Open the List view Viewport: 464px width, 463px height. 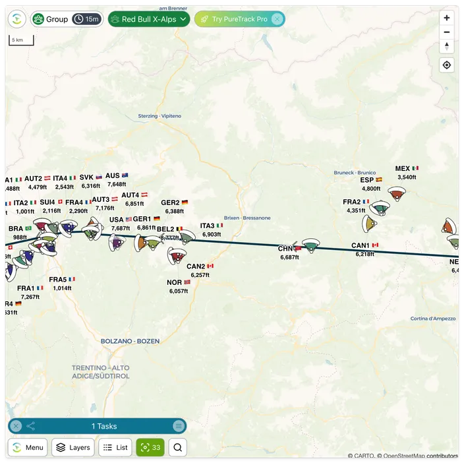(x=115, y=447)
